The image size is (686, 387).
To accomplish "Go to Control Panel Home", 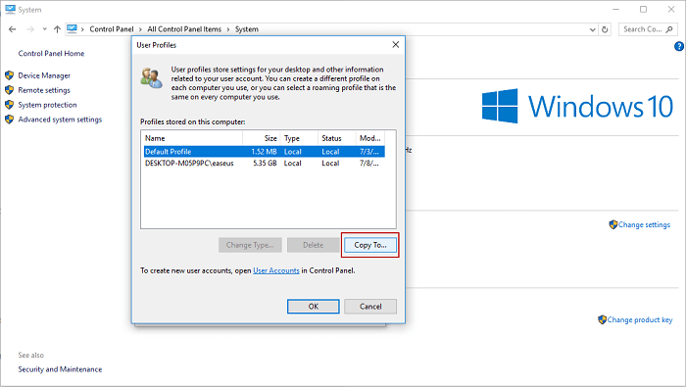I will [51, 53].
